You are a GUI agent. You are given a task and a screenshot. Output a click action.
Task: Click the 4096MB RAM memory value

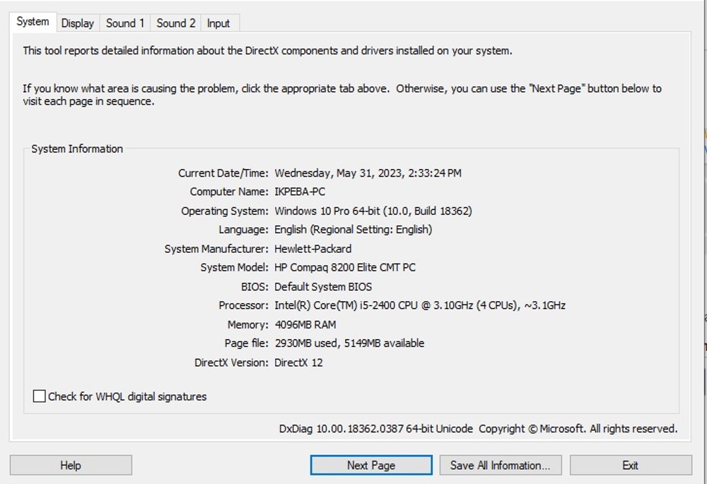pos(305,325)
